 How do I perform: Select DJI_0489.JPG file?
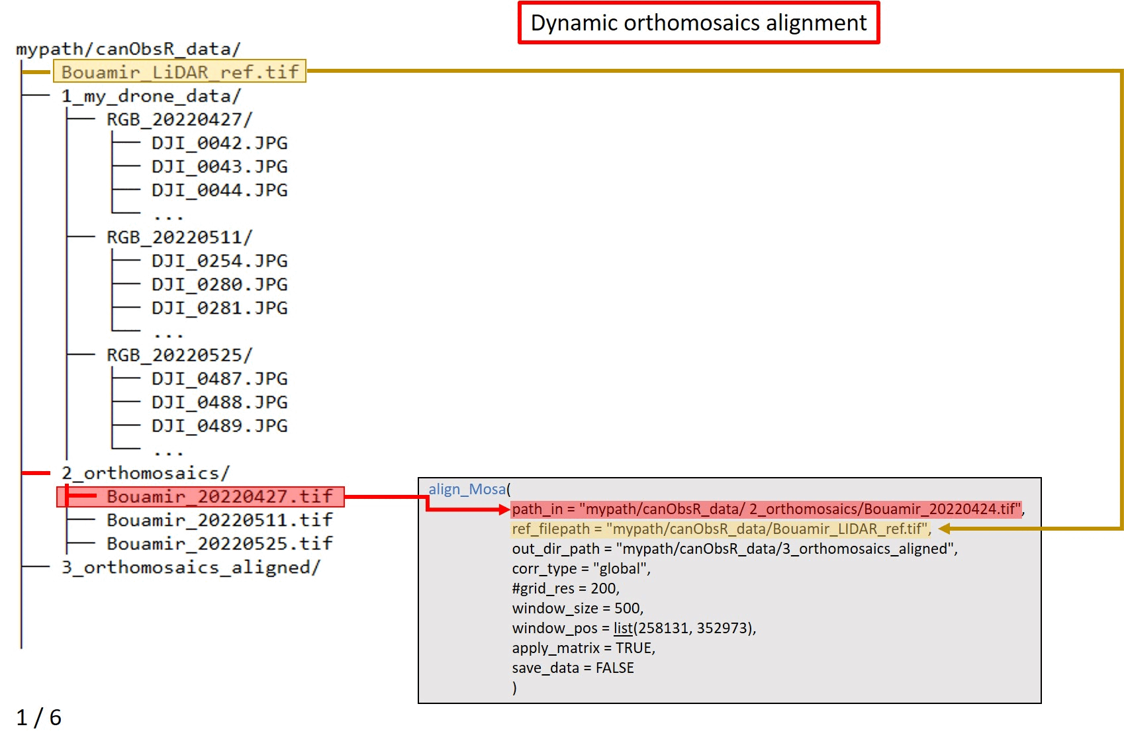click(x=220, y=425)
